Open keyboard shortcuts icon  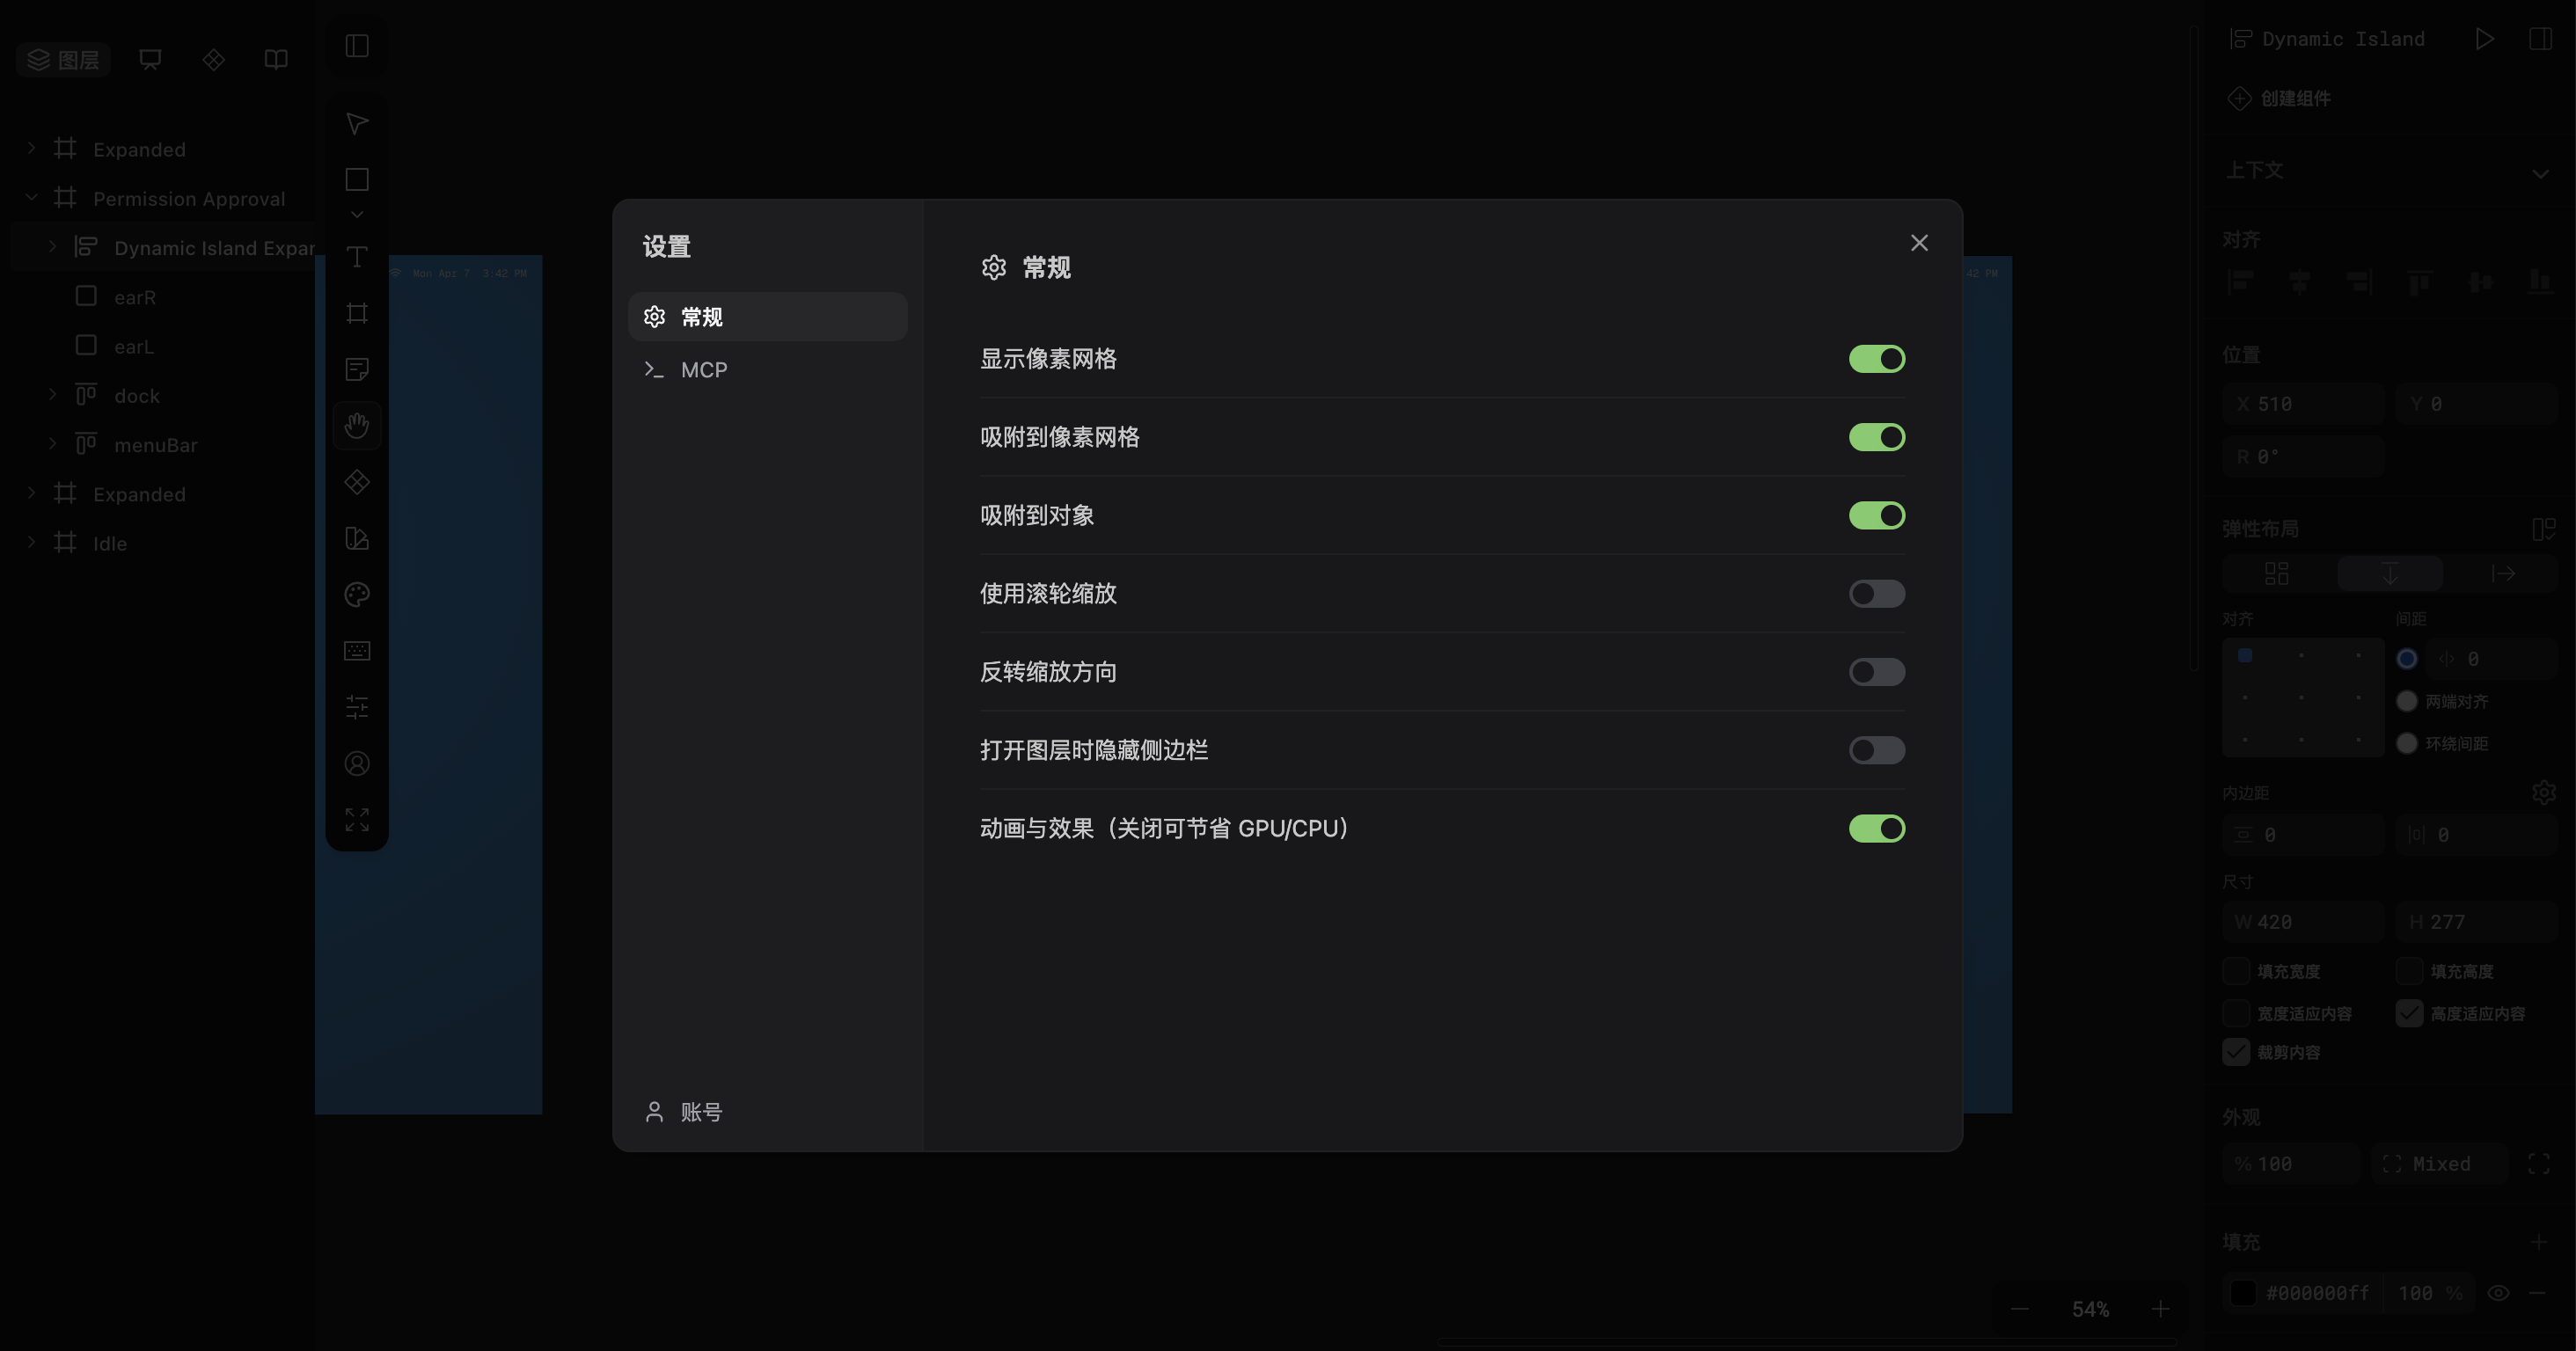tap(357, 651)
